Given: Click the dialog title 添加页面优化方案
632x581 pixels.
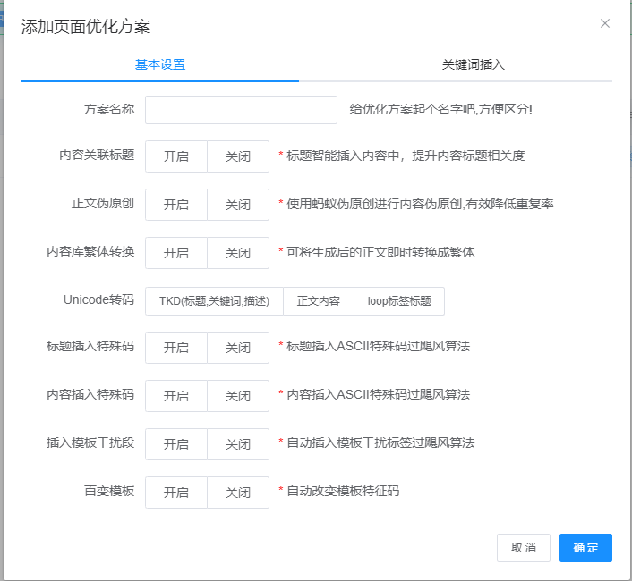Looking at the screenshot, I should pos(86,27).
